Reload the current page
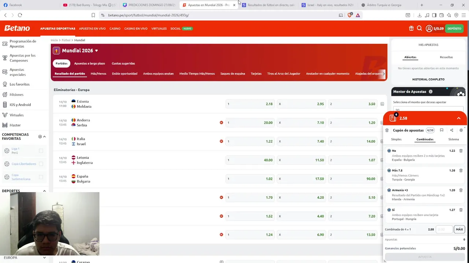469x263 pixels. click(20, 15)
